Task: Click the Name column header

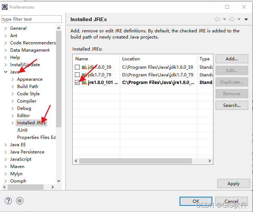Action: coord(96,59)
